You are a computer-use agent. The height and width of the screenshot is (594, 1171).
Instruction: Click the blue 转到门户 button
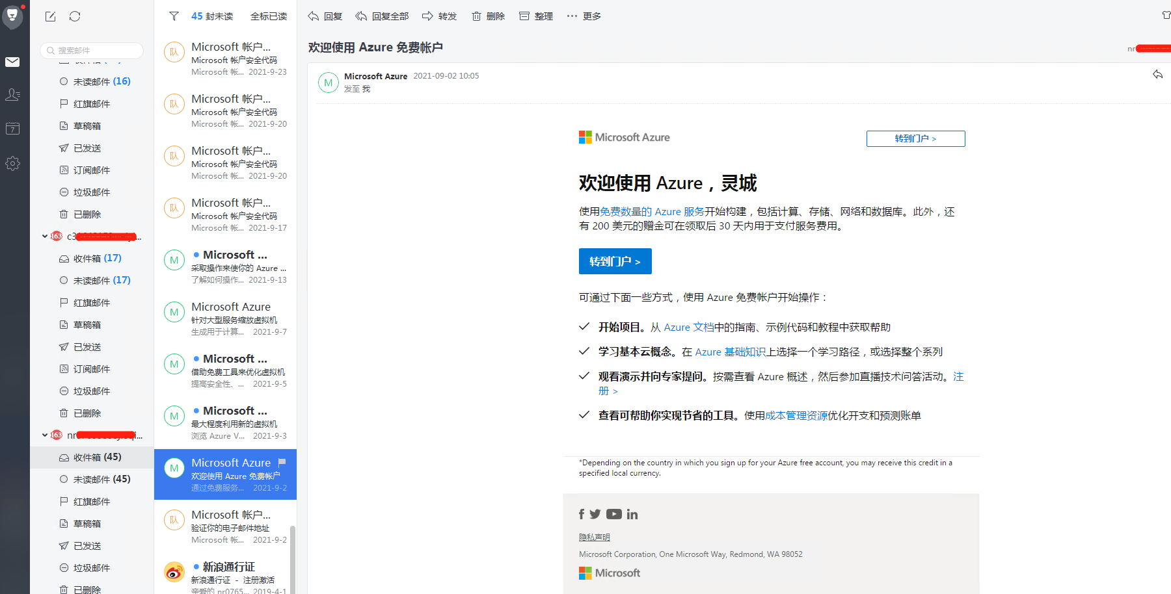pyautogui.click(x=615, y=261)
